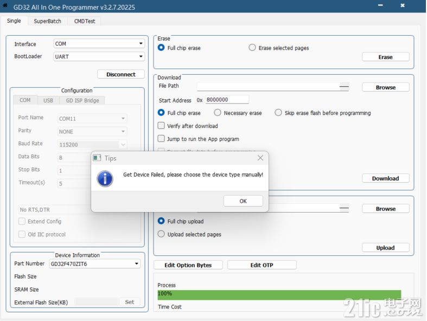Click the app icon in the title bar

(5, 5)
